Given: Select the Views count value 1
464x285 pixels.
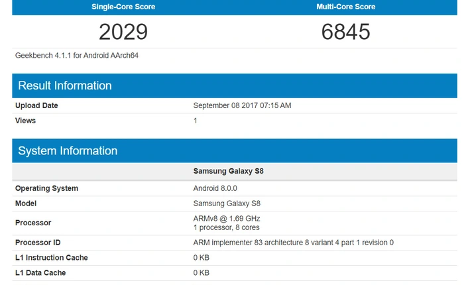Looking at the screenshot, I should point(196,121).
